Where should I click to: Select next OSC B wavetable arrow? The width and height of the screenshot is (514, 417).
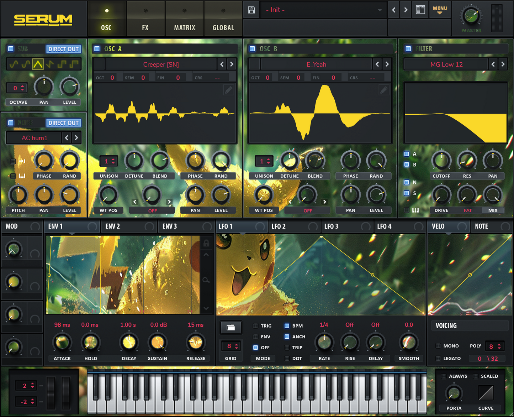click(387, 64)
